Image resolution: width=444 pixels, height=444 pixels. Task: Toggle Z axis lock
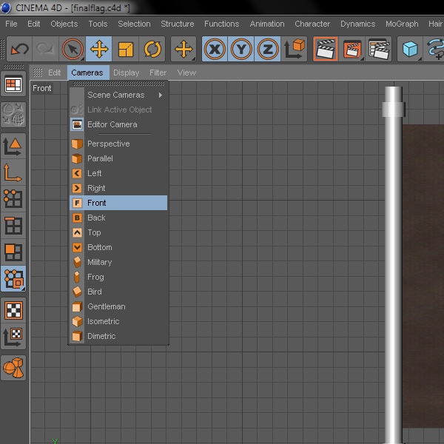pos(268,49)
